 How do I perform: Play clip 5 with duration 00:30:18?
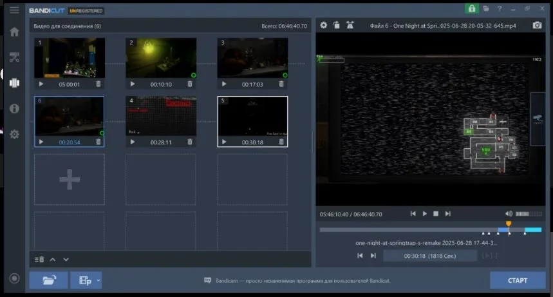coord(224,142)
